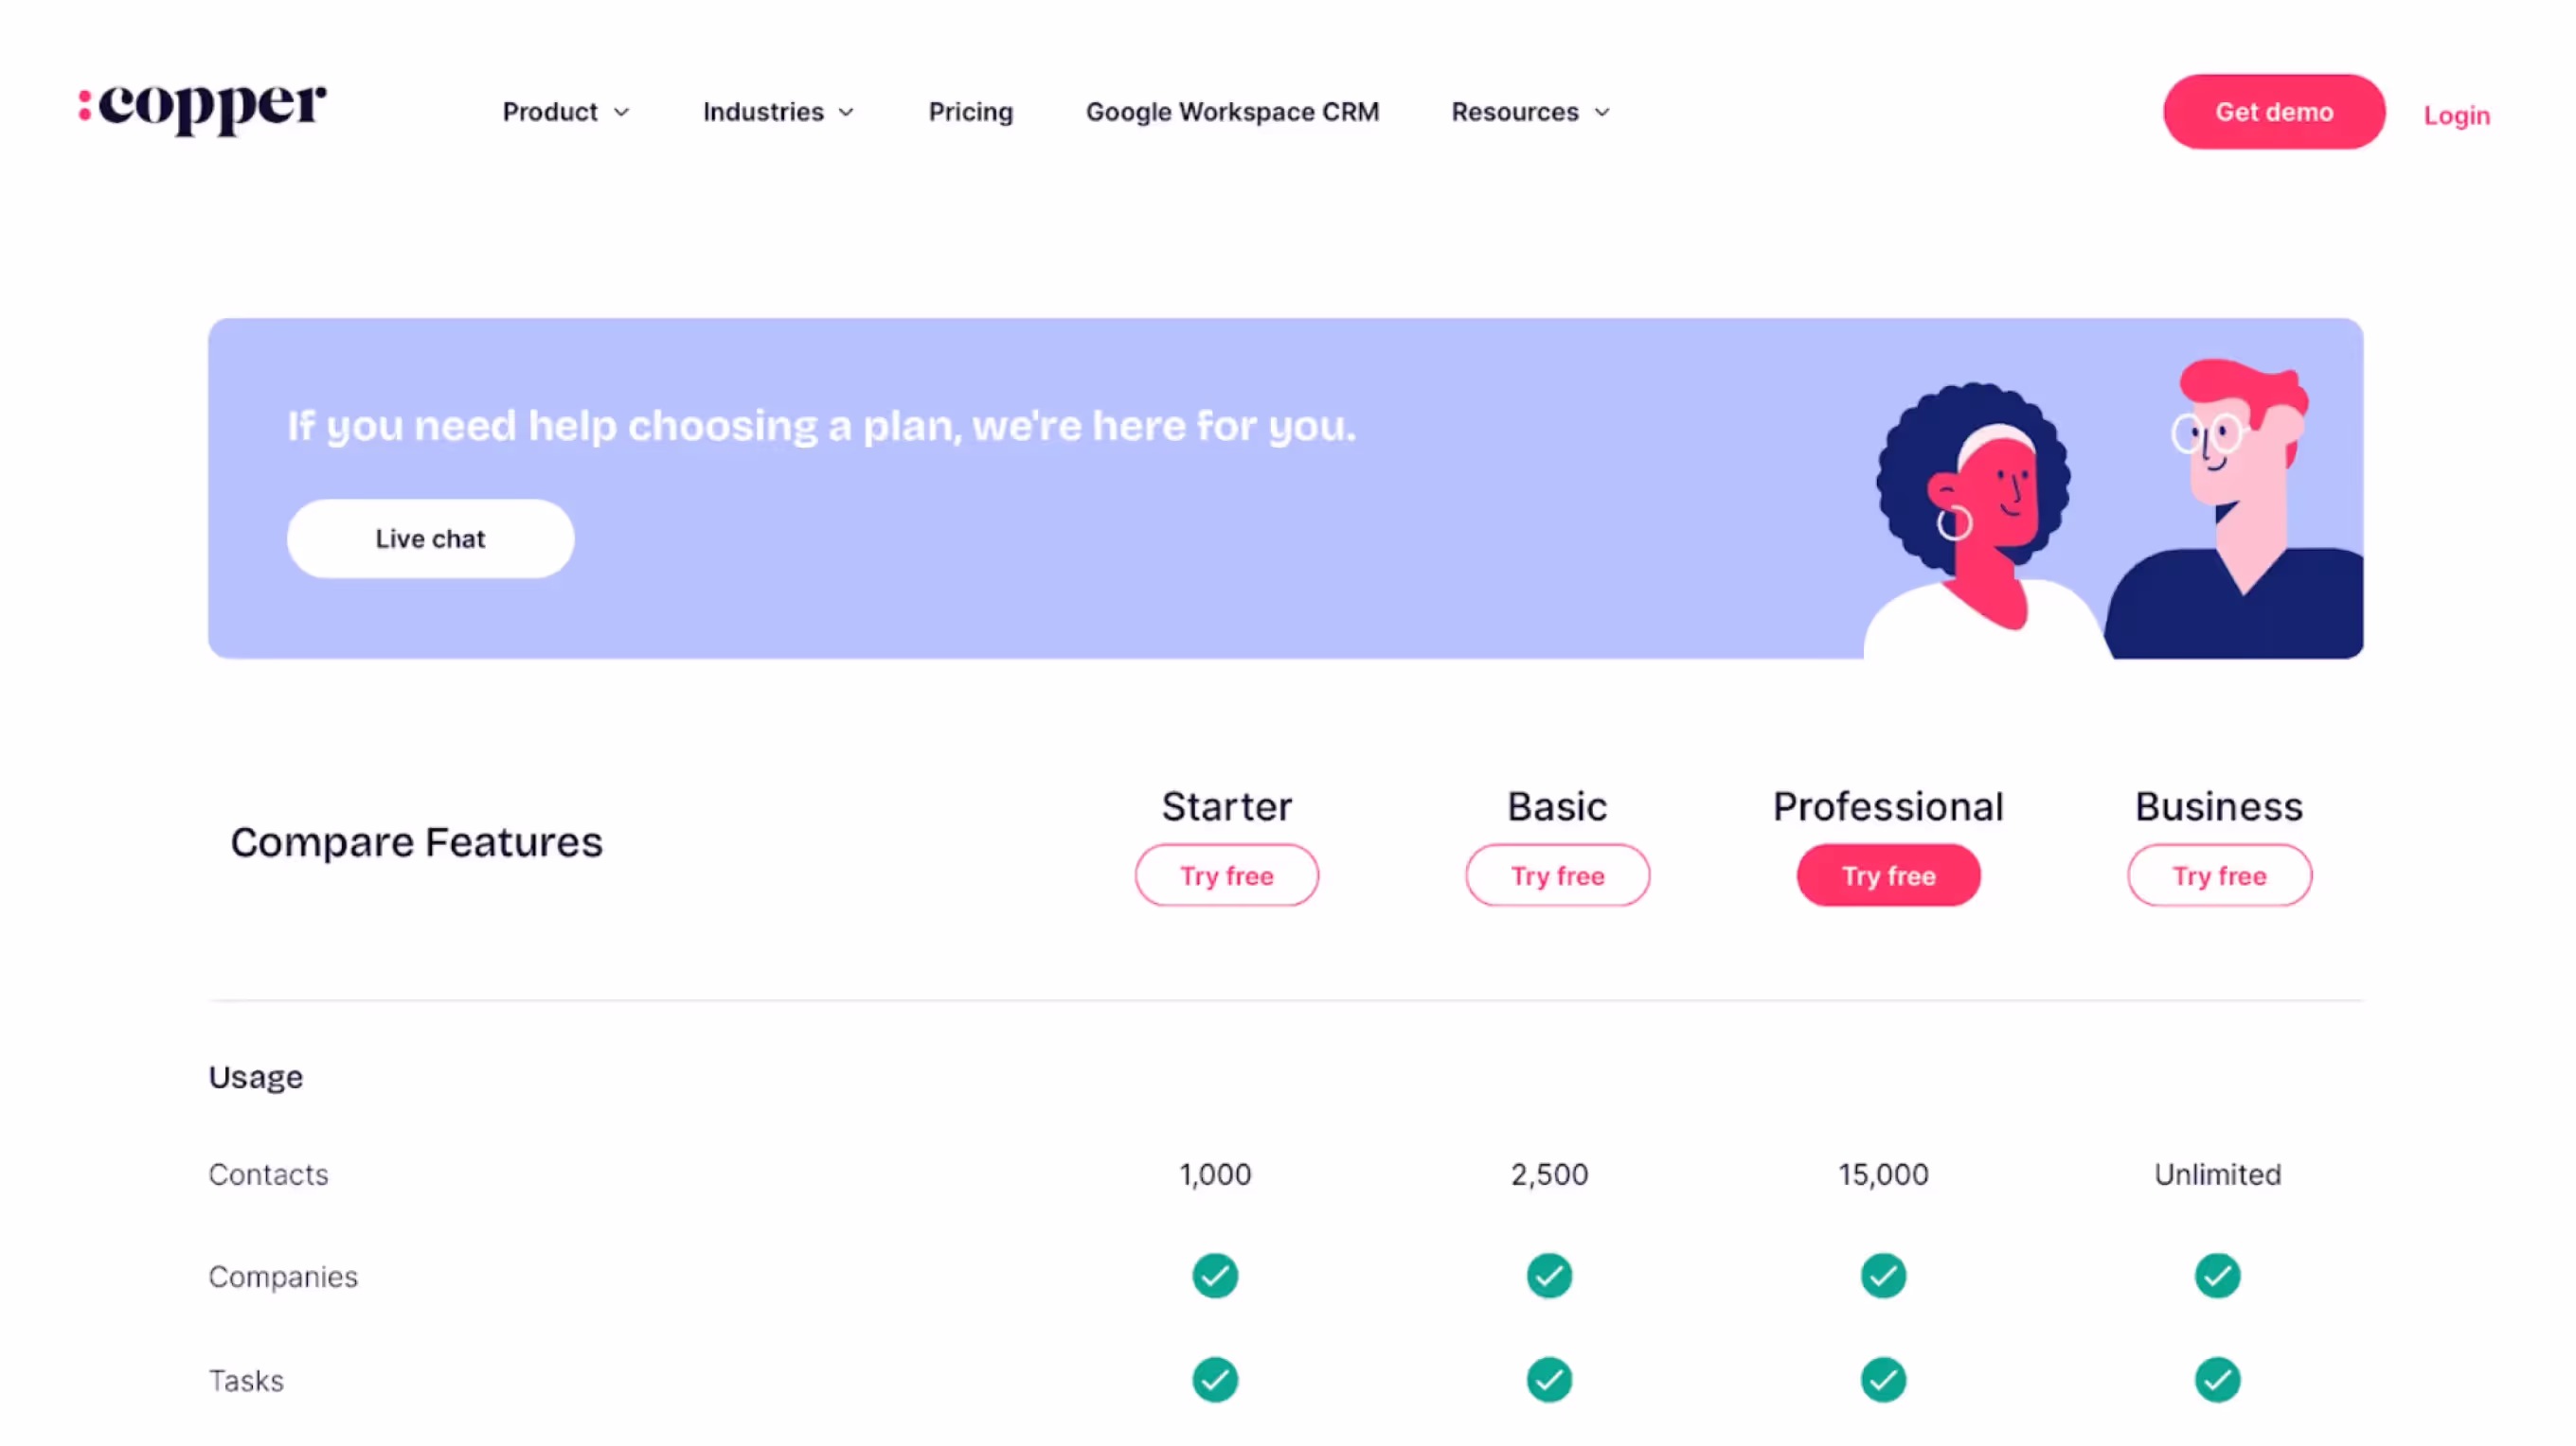Click Business plan Companies checkmark icon

point(2217,1276)
